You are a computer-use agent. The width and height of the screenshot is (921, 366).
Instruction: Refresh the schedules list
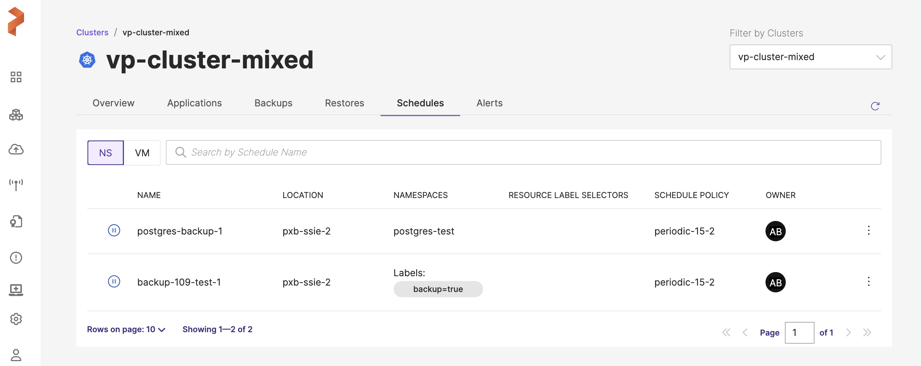click(x=875, y=106)
